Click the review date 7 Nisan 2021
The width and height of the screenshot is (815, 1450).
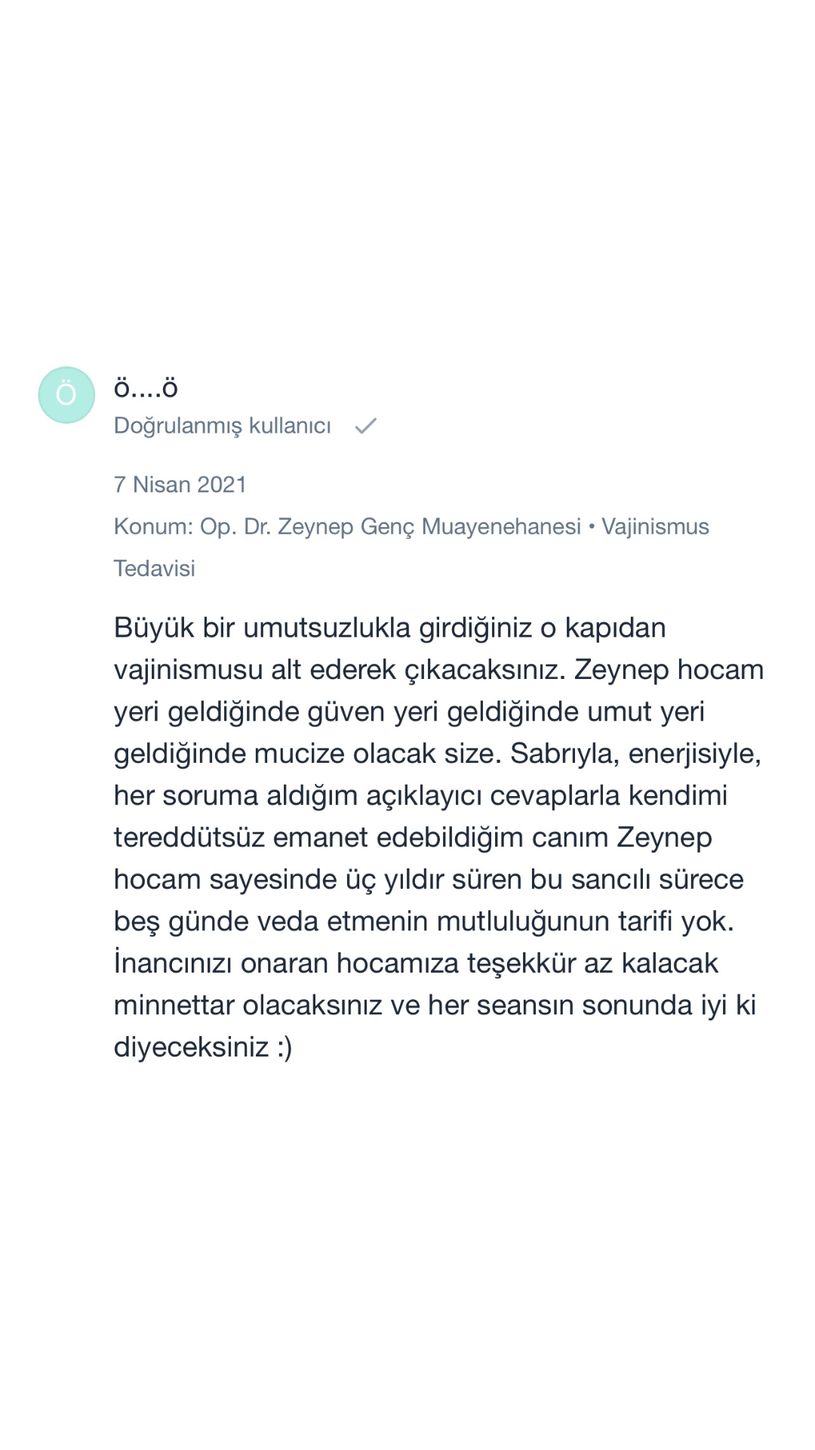[180, 485]
